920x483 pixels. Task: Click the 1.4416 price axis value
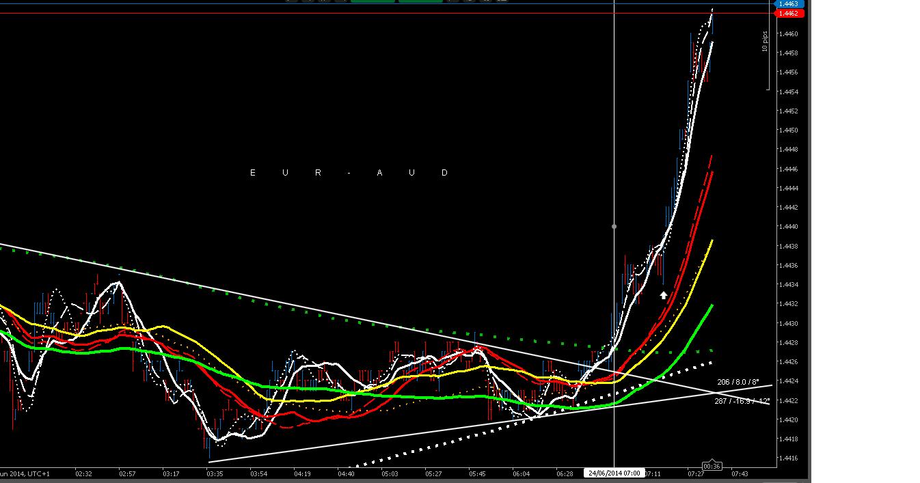[x=788, y=458]
